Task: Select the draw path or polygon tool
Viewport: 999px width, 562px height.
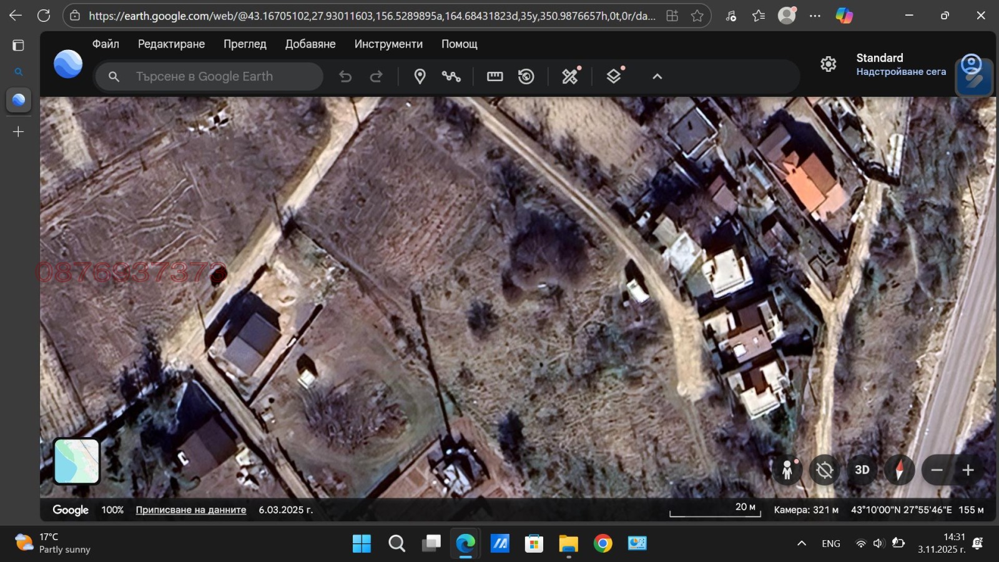Action: tap(451, 76)
